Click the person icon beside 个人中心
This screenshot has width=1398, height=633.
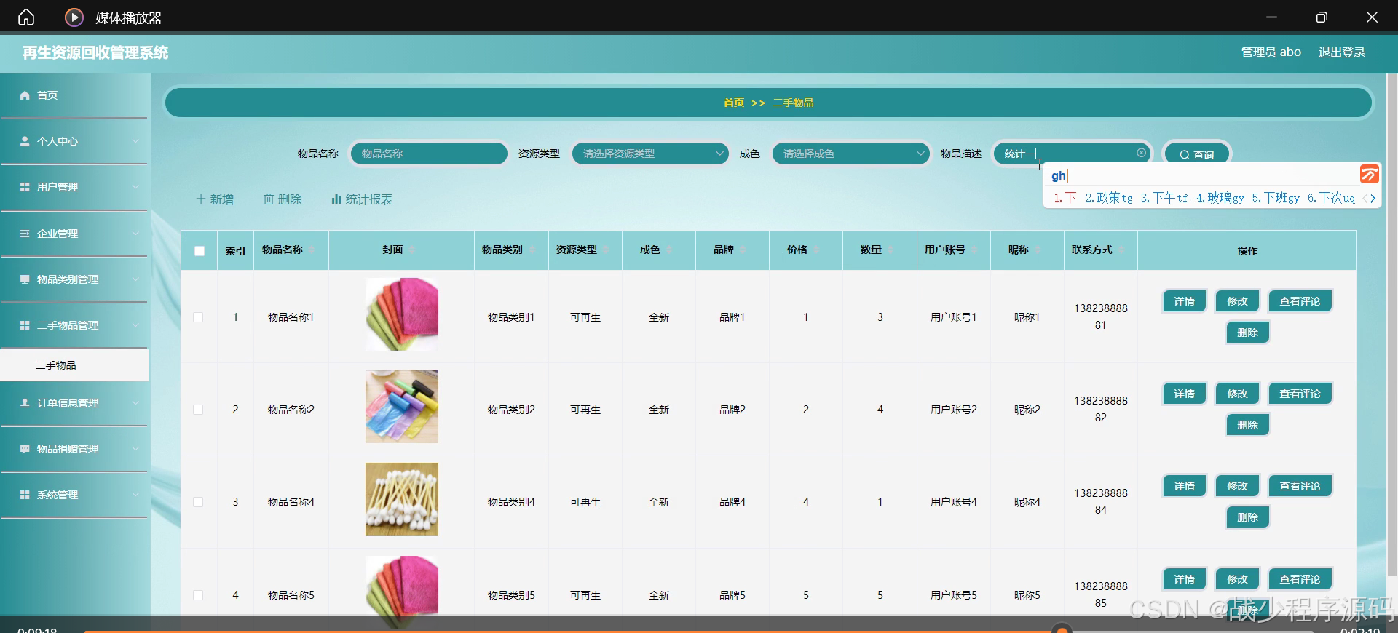[25, 141]
